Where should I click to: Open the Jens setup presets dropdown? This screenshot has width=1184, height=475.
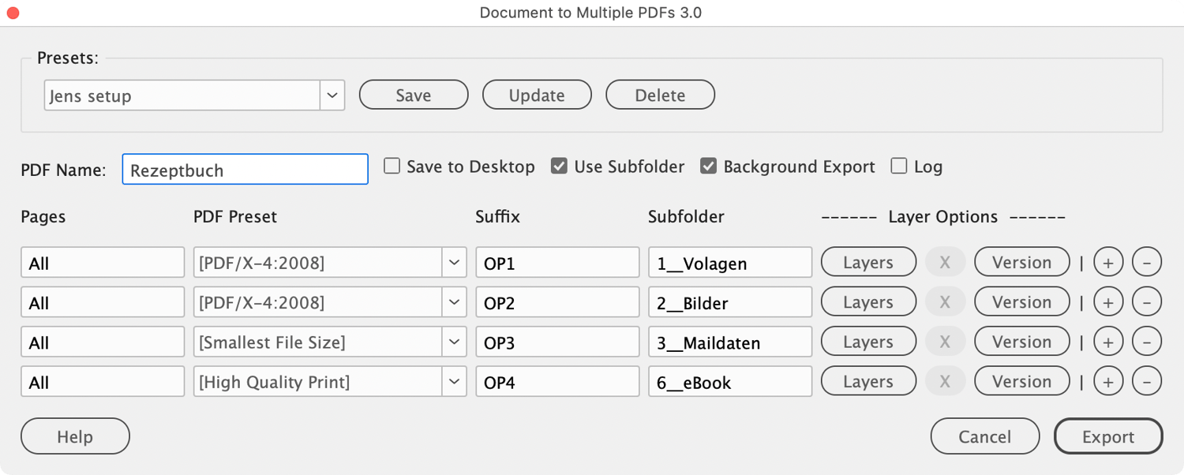[332, 95]
